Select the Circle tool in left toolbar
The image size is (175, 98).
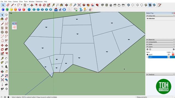pos(2,32)
